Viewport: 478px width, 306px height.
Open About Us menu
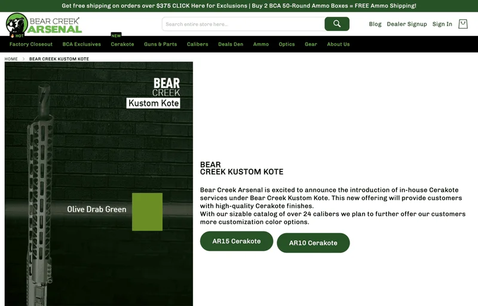338,44
